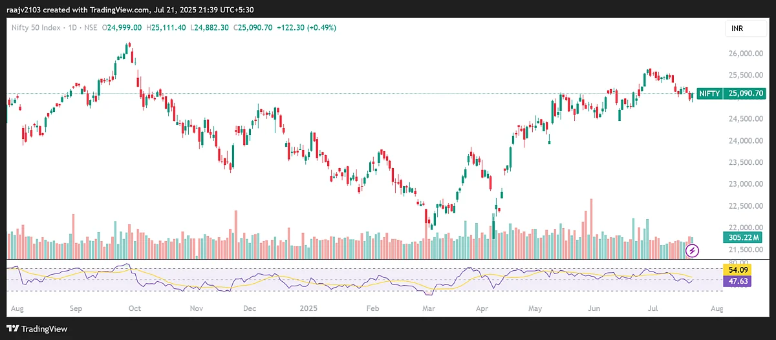This screenshot has width=776, height=340.
Task: Click the Aug label at right of time axis
Action: 716,308
